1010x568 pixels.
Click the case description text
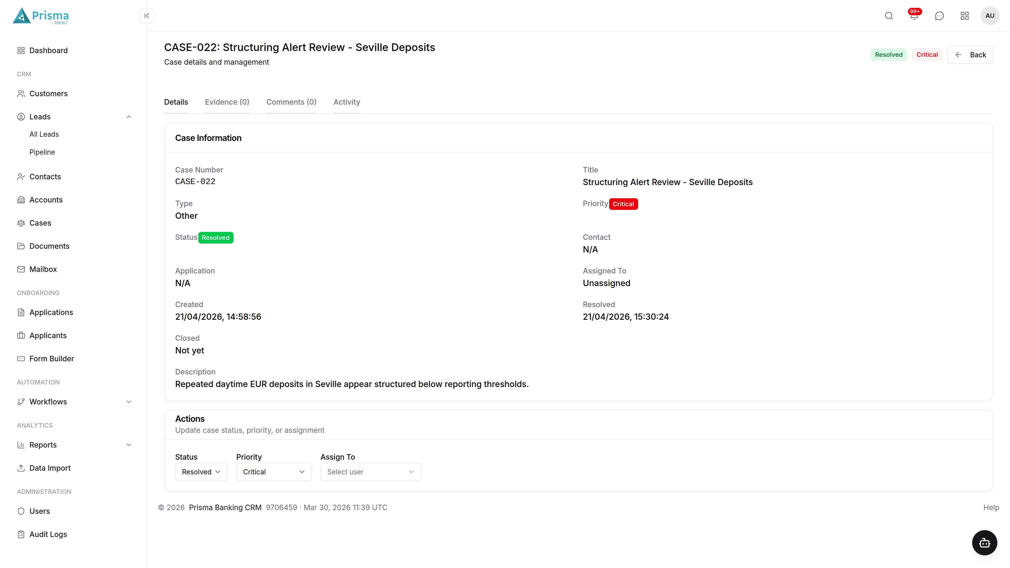click(x=352, y=384)
